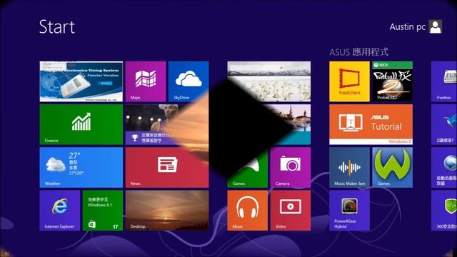Open the Windows Store tile with 17 updates
Image resolution: width=457 pixels, height=257 pixels.
click(103, 211)
